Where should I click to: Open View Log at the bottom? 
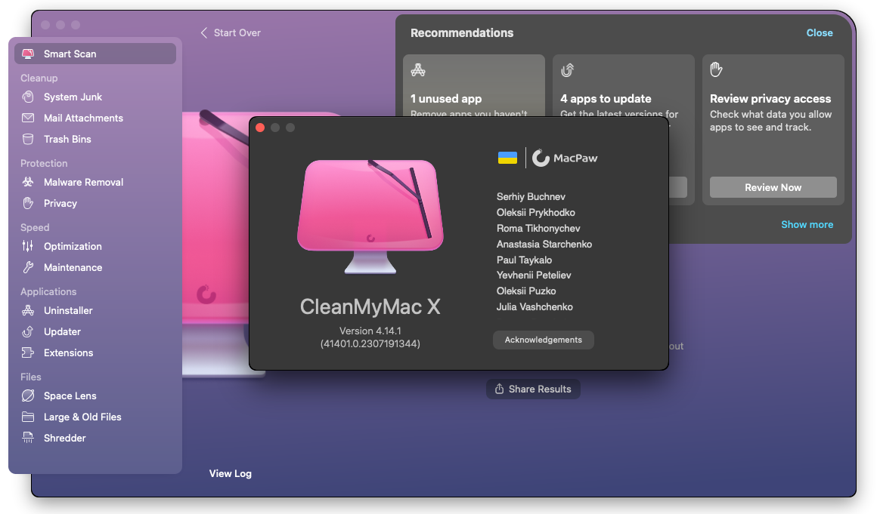(x=231, y=473)
